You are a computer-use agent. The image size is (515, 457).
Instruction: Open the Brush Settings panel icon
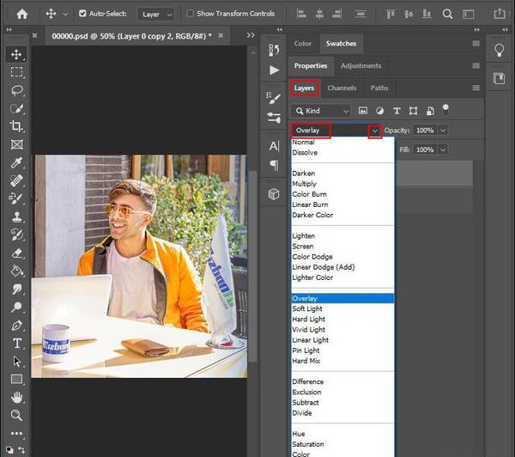tap(274, 98)
